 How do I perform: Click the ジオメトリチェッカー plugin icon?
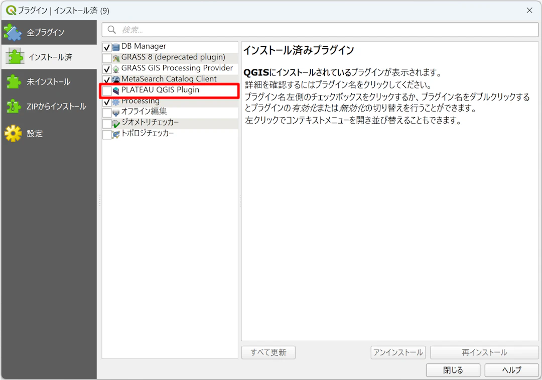[116, 124]
